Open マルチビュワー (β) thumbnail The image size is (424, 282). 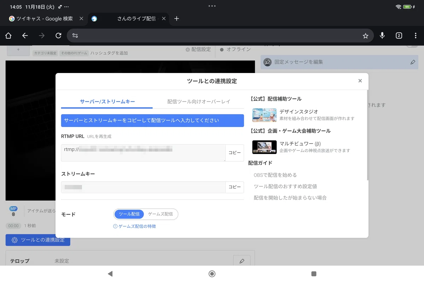tap(264, 147)
